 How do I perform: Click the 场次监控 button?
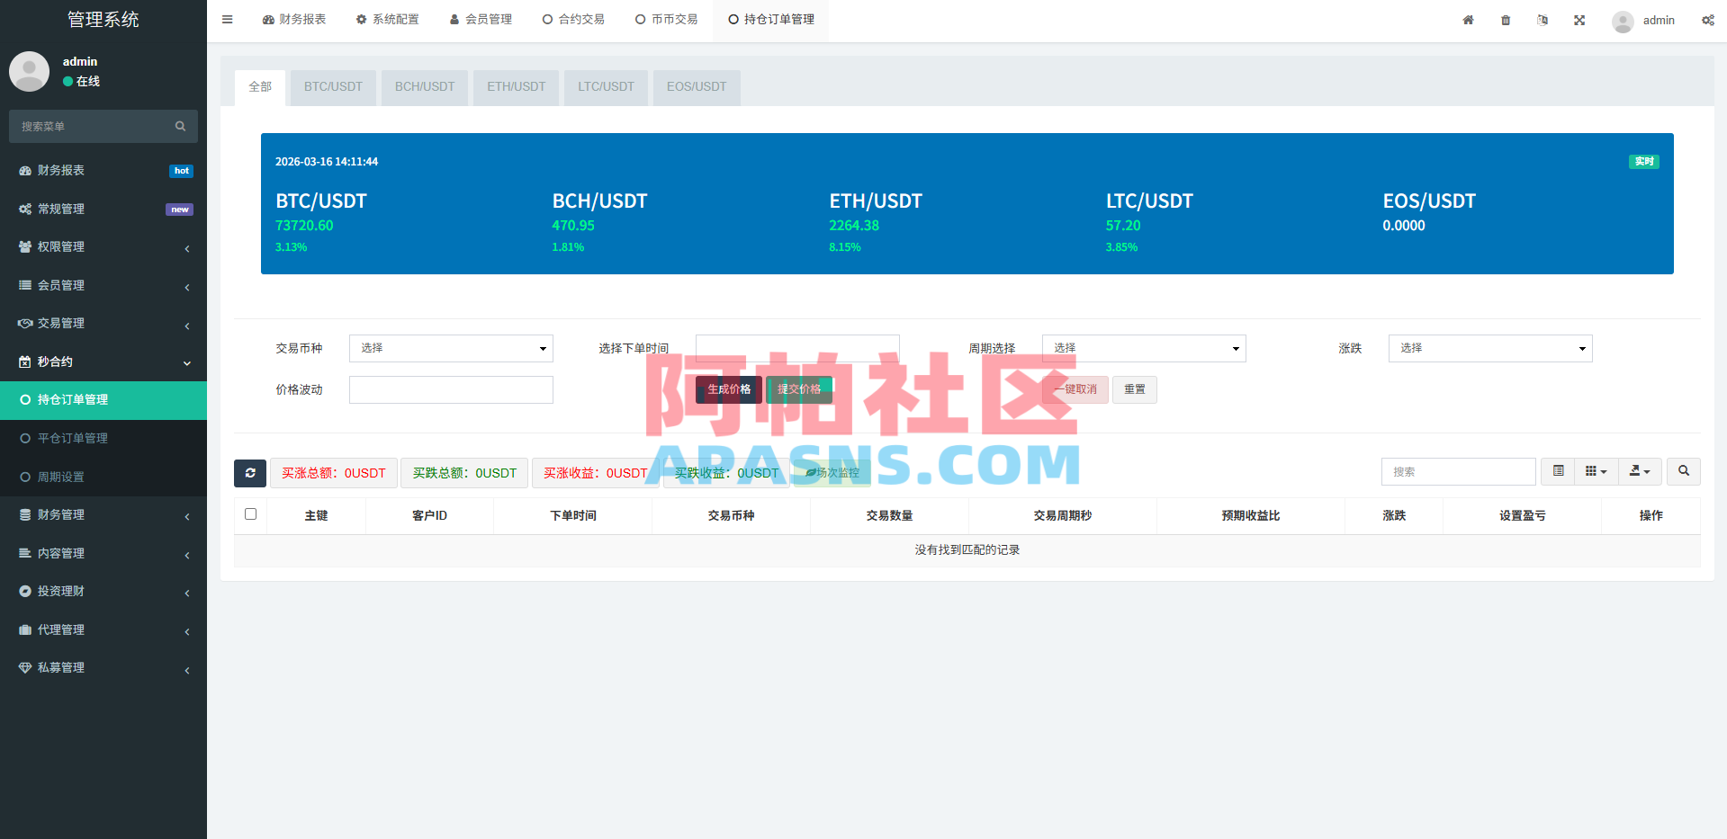pyautogui.click(x=832, y=472)
